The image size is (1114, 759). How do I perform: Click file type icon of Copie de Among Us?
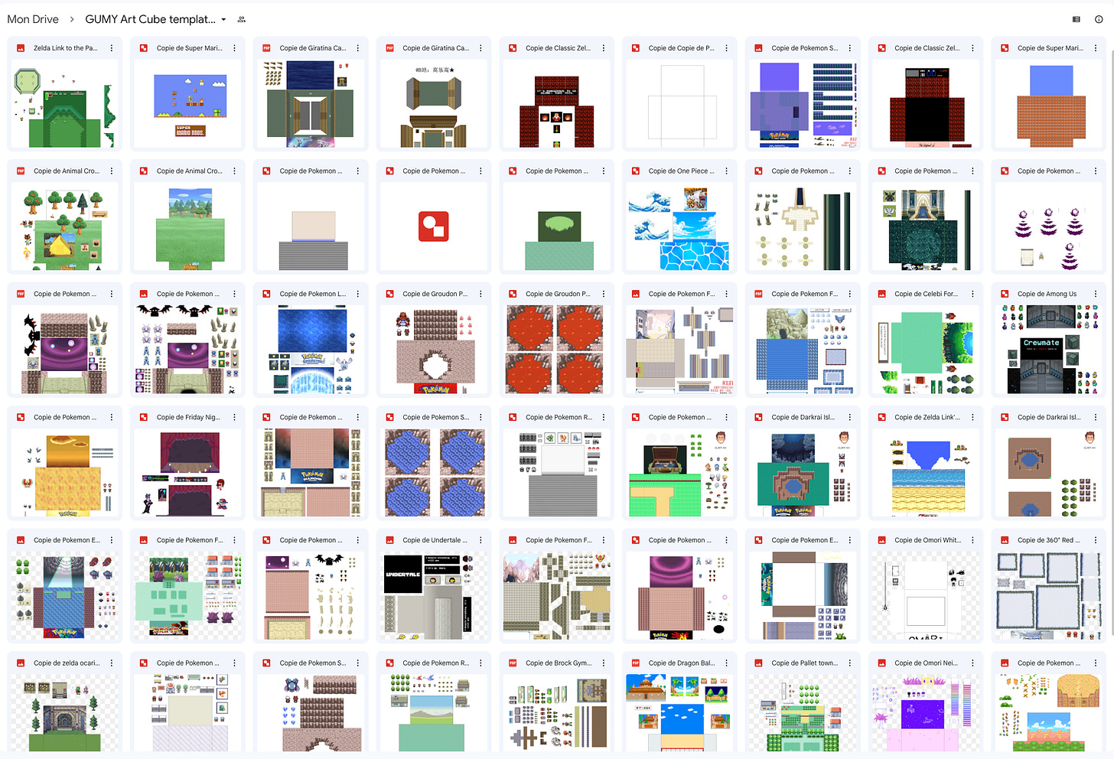(x=1005, y=294)
